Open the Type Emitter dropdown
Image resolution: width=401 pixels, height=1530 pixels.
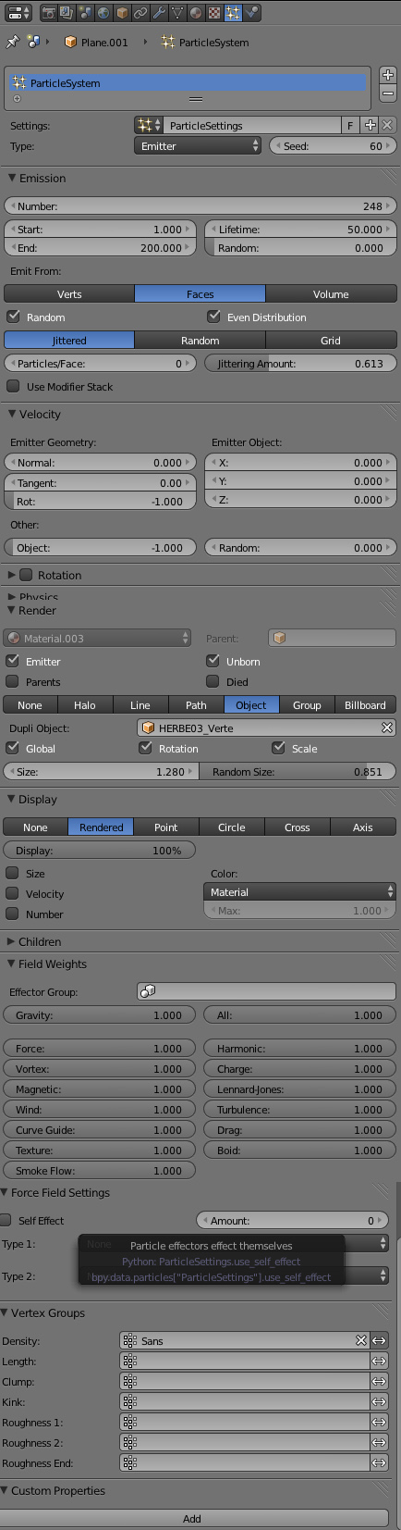(199, 146)
